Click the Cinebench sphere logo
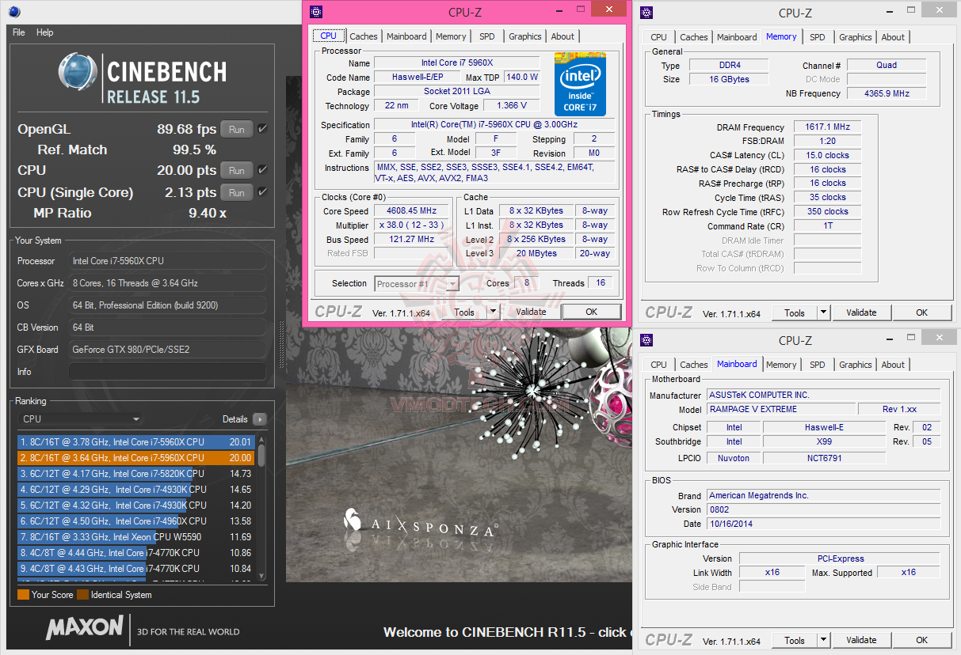This screenshot has width=961, height=655. tap(78, 73)
